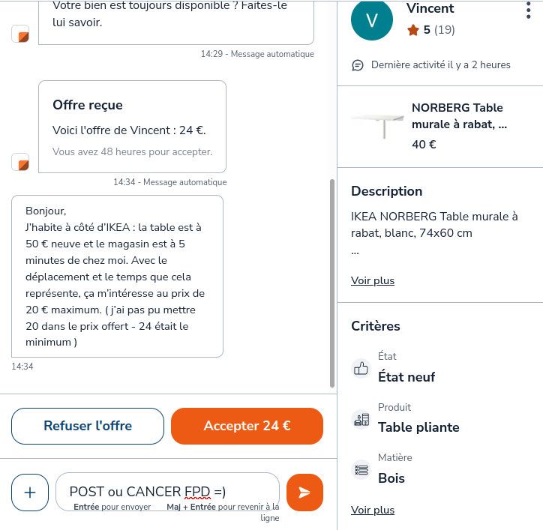The height and width of the screenshot is (530, 543).
Task: Send the message with the arrow icon
Action: [x=304, y=493]
